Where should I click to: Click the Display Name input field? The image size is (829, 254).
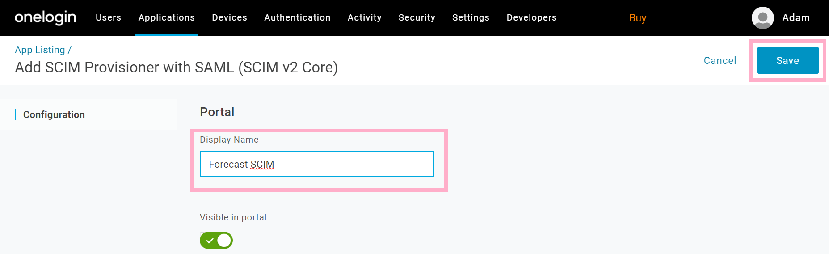tap(317, 164)
